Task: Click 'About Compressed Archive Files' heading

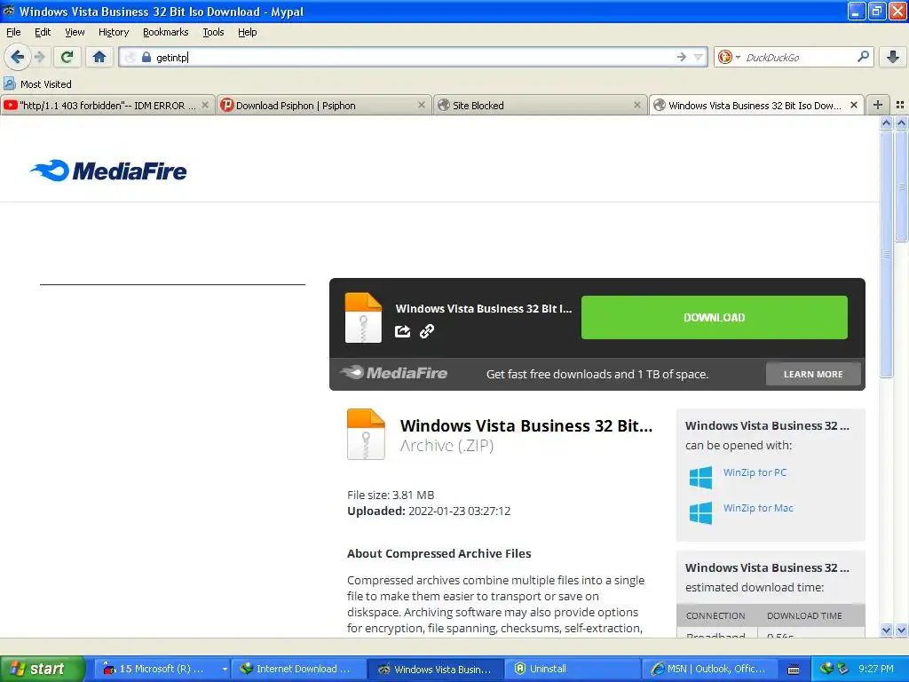Action: tap(439, 553)
